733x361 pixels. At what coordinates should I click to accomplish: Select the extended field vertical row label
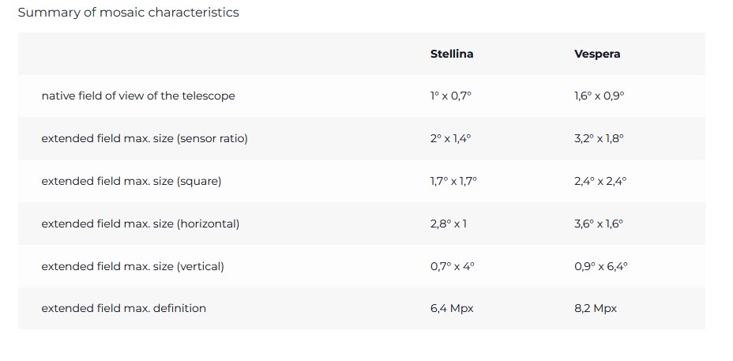coord(133,266)
